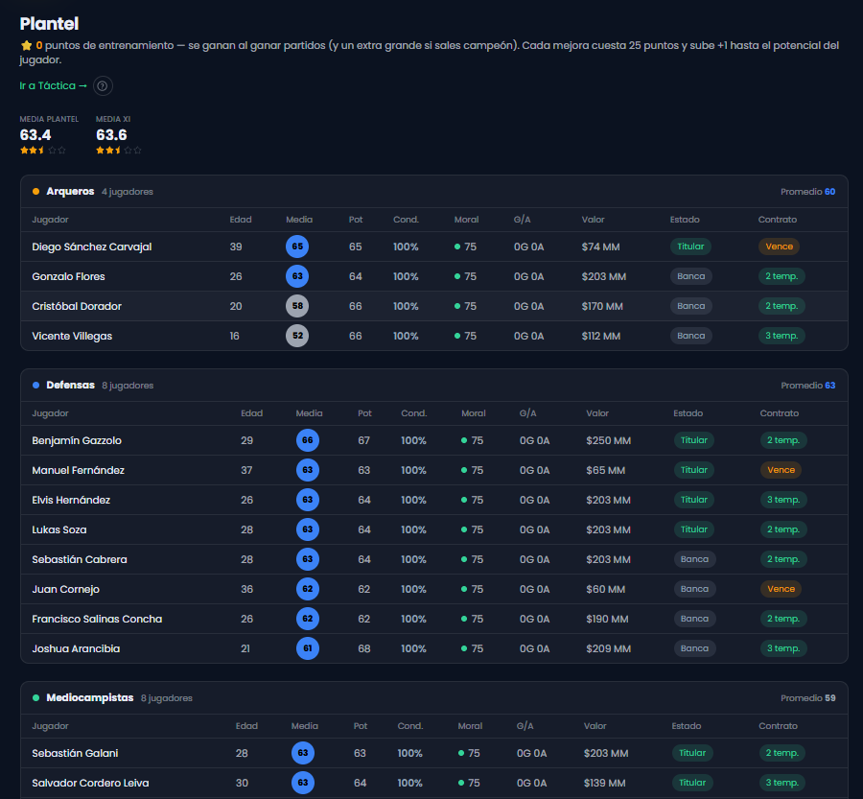Click Vicente Villegas's gray 52 rating circle

(x=297, y=336)
